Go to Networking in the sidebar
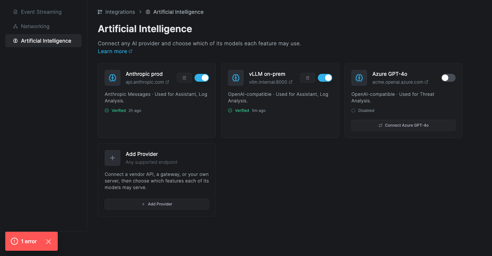The image size is (492, 256). pos(43,27)
